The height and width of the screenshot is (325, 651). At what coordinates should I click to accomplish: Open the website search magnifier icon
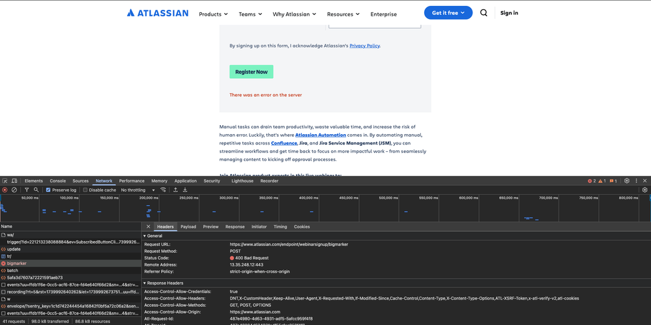pos(484,13)
